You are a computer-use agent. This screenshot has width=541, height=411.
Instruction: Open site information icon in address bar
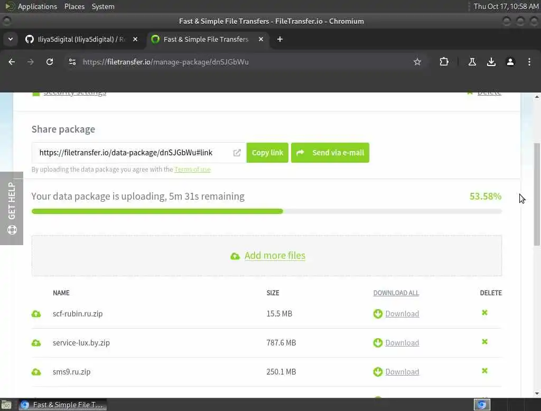tap(72, 62)
